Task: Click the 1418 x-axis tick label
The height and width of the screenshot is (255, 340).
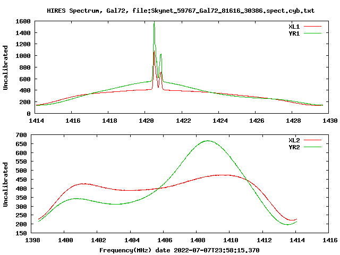Action: [109, 121]
